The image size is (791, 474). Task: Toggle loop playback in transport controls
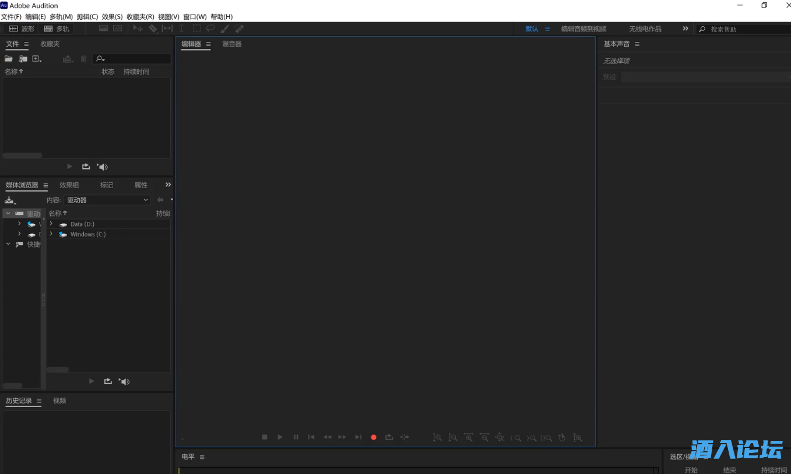389,437
